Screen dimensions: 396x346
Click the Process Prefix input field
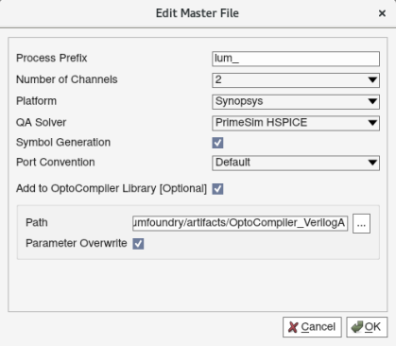(x=296, y=59)
